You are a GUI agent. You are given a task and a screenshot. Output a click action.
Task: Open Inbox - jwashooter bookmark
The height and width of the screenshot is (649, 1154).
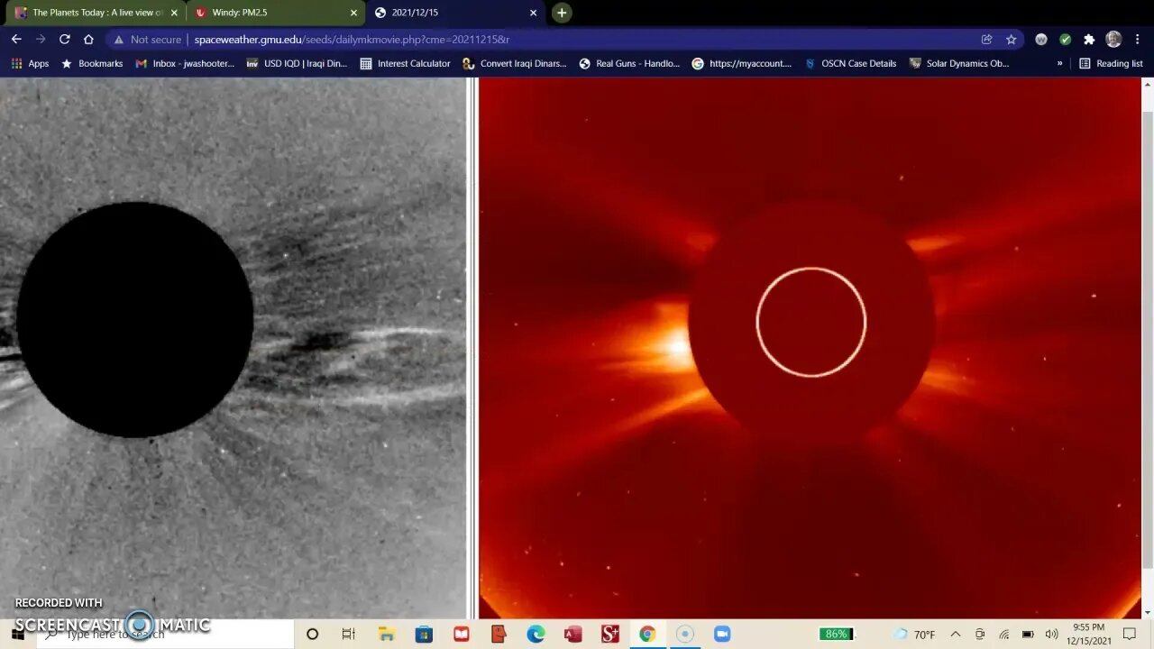pos(184,64)
